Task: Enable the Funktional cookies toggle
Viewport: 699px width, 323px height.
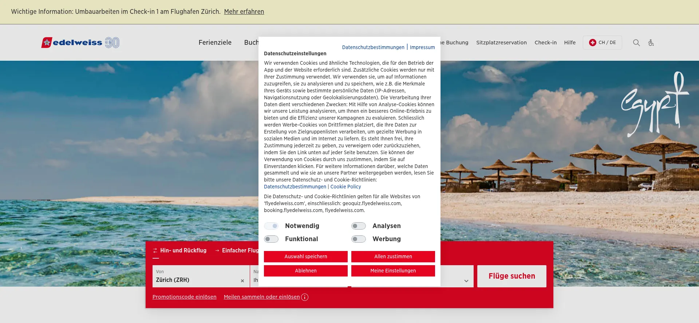Action: [271, 239]
